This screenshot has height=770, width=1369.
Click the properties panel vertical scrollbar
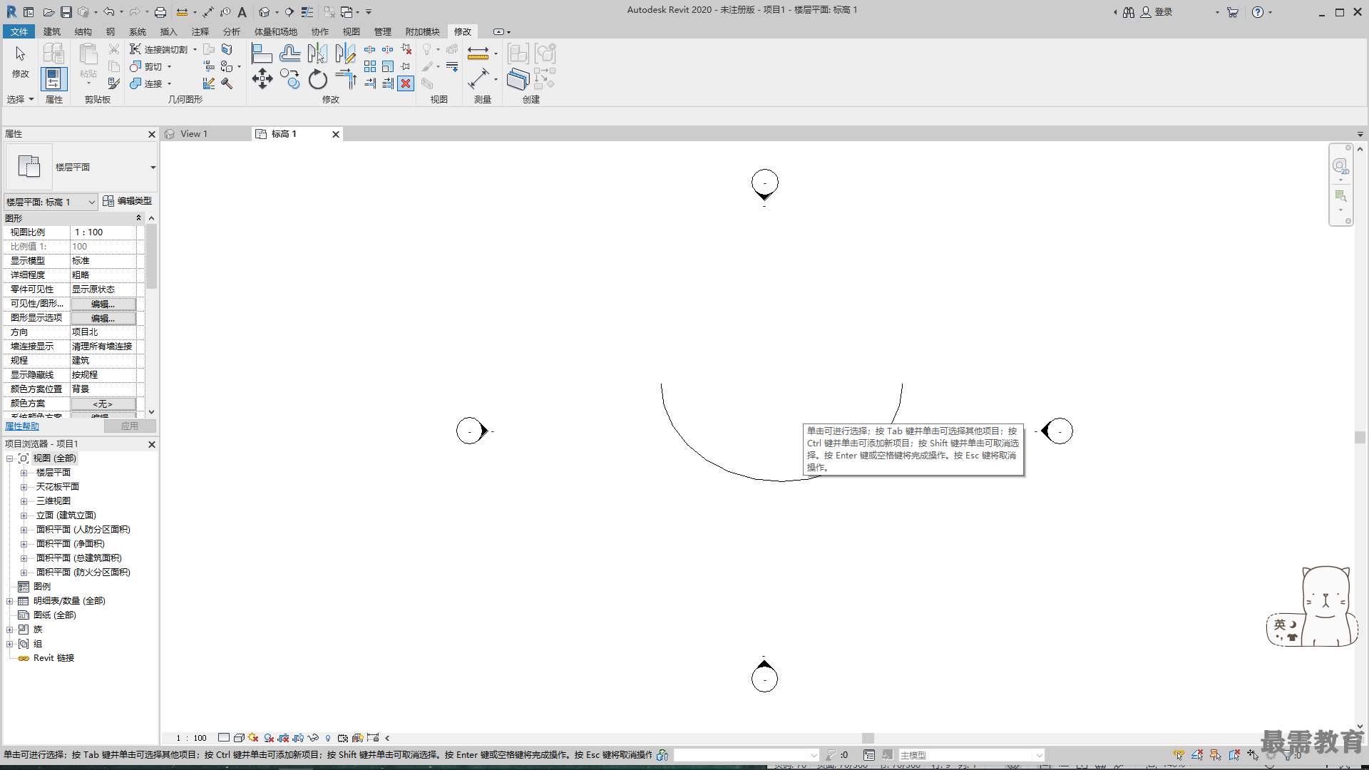click(151, 257)
